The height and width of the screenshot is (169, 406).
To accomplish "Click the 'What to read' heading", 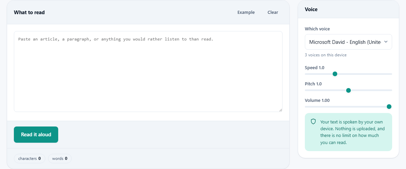I will (29, 12).
